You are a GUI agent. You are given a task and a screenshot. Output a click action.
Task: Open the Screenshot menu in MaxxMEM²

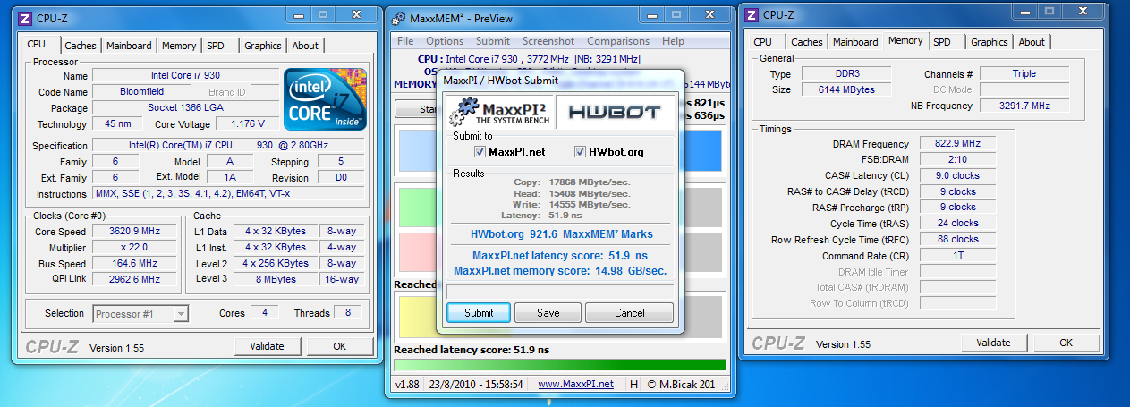coord(548,41)
